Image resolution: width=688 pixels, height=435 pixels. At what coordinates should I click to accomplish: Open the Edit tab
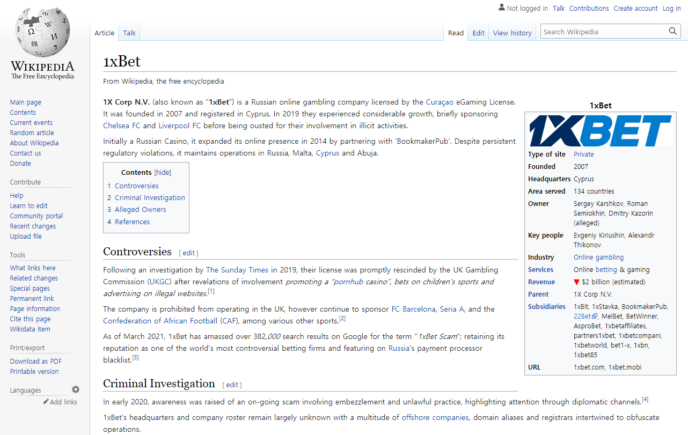479,33
